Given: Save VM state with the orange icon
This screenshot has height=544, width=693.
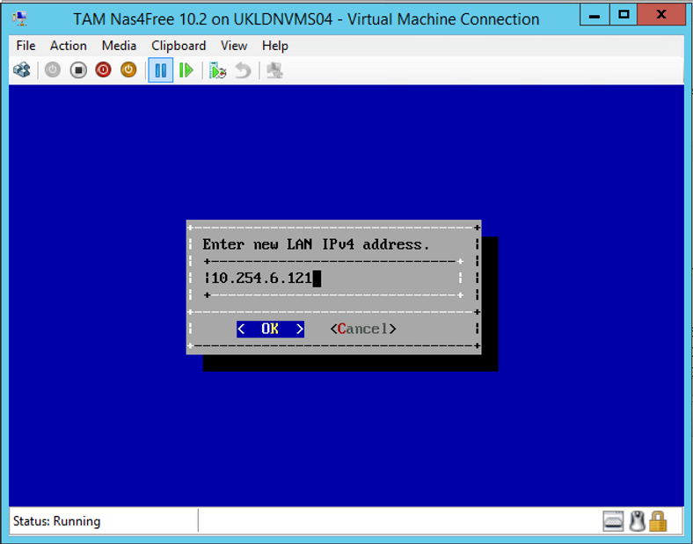Looking at the screenshot, I should [x=128, y=69].
